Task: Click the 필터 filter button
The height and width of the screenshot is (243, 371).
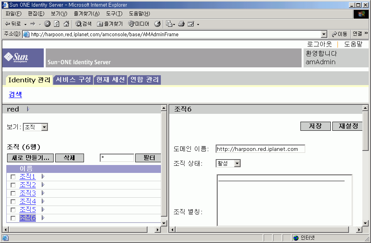Action: (x=149, y=158)
